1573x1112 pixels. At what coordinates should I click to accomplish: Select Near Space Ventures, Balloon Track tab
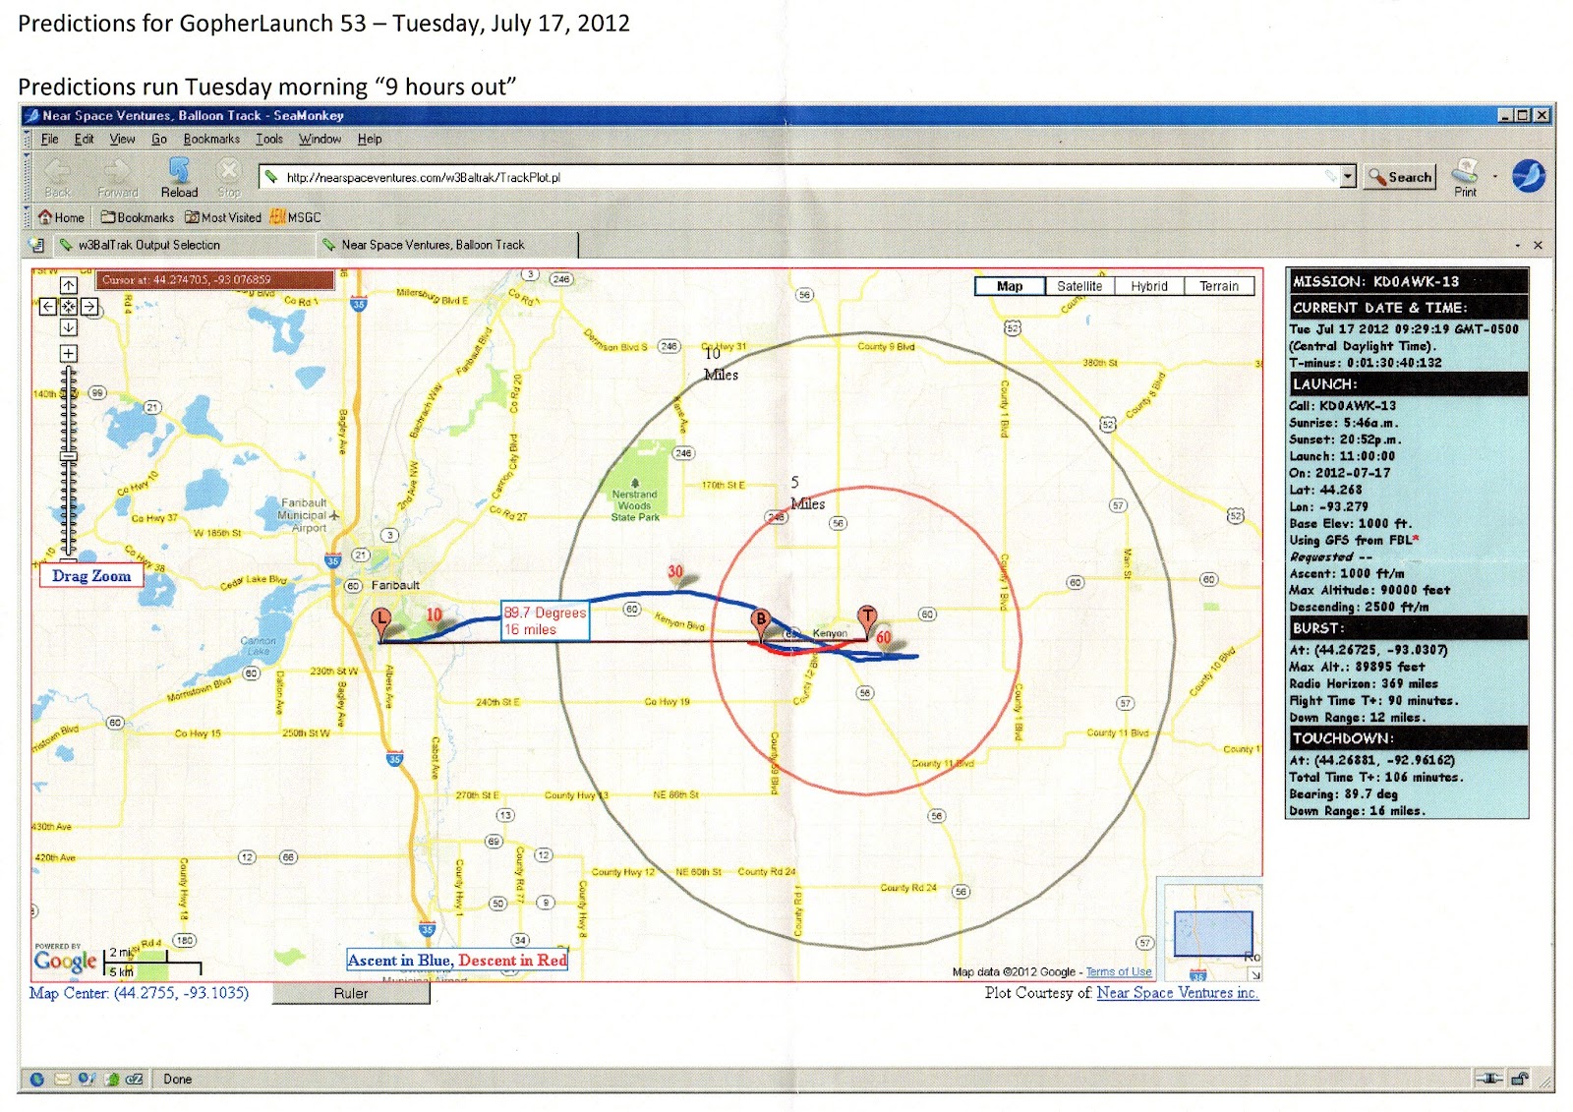point(447,245)
